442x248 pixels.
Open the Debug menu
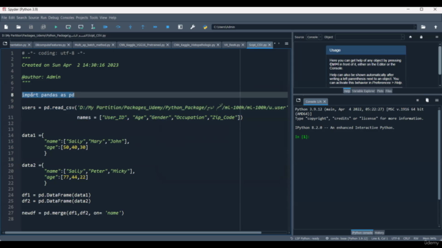point(53,18)
